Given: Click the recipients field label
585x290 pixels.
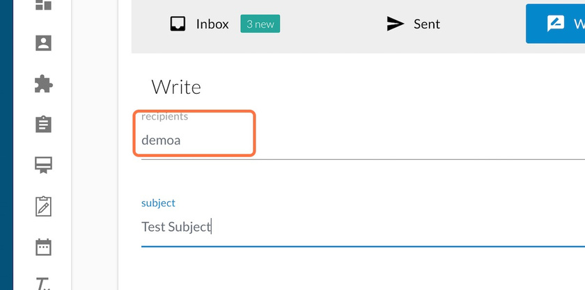Looking at the screenshot, I should (164, 116).
